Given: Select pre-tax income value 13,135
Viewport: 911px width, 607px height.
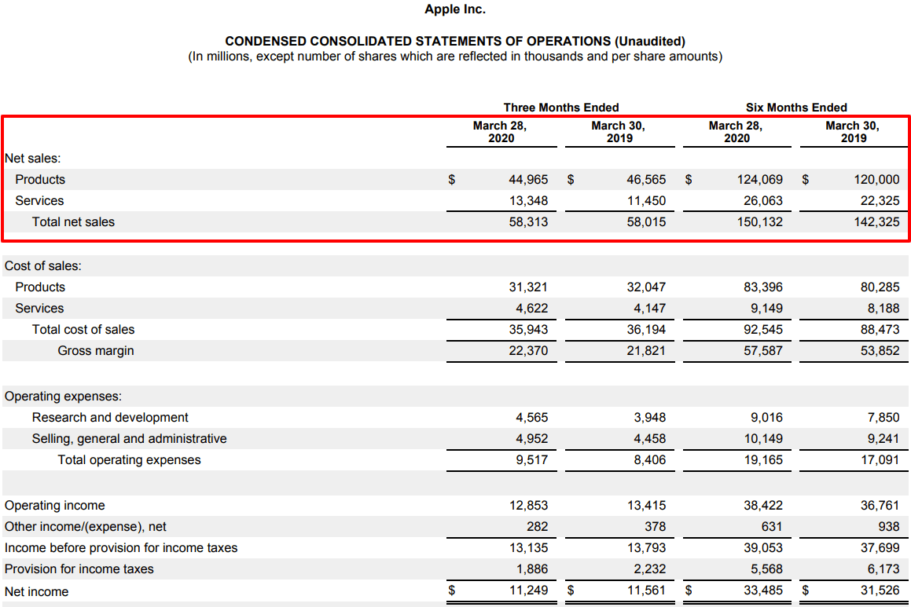Looking at the screenshot, I should tap(528, 548).
